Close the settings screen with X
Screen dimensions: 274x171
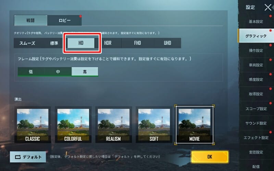[x=268, y=8]
